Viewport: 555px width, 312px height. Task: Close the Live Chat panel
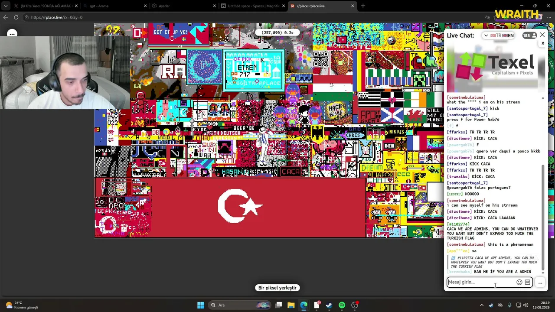(542, 35)
